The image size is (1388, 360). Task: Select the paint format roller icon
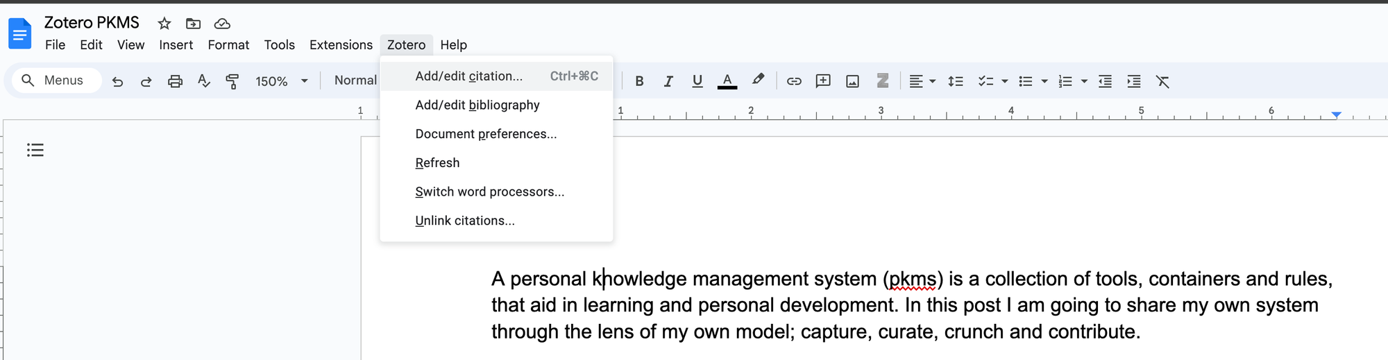coord(232,81)
